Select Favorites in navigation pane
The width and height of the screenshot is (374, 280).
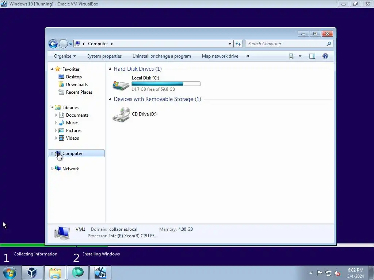point(71,69)
